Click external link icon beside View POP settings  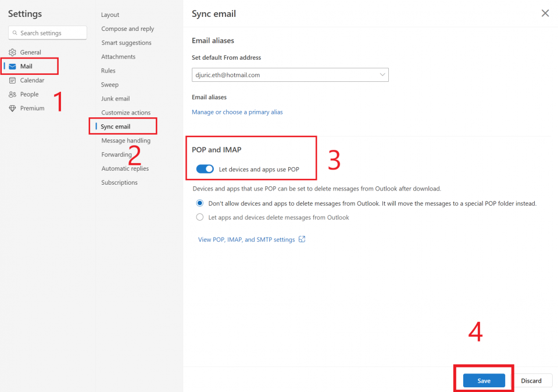click(x=302, y=239)
